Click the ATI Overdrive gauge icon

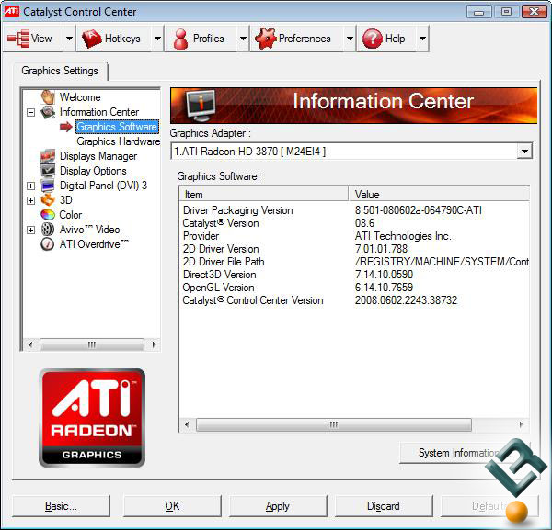click(x=48, y=244)
